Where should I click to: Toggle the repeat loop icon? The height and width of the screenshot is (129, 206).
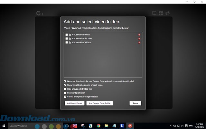(167, 13)
